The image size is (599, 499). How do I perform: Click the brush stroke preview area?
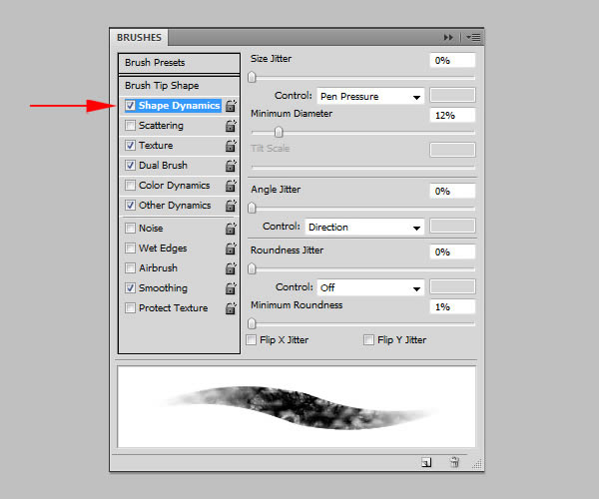point(297,406)
